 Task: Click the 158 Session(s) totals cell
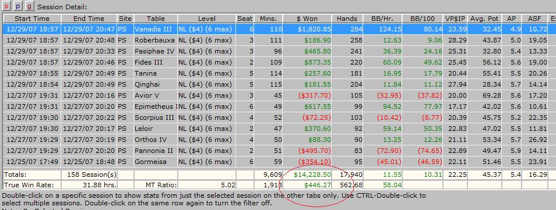[89, 175]
